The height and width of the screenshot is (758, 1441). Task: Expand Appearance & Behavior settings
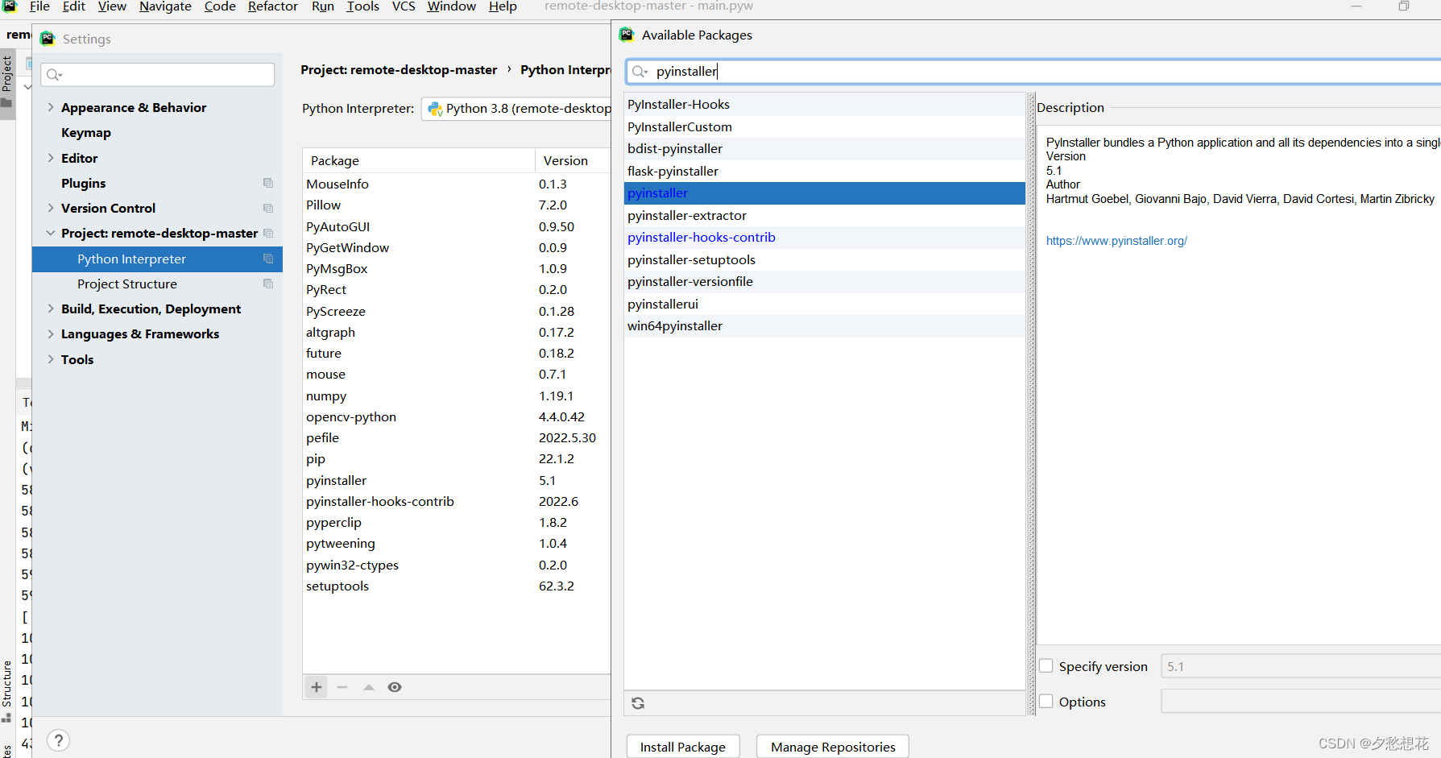coord(51,107)
